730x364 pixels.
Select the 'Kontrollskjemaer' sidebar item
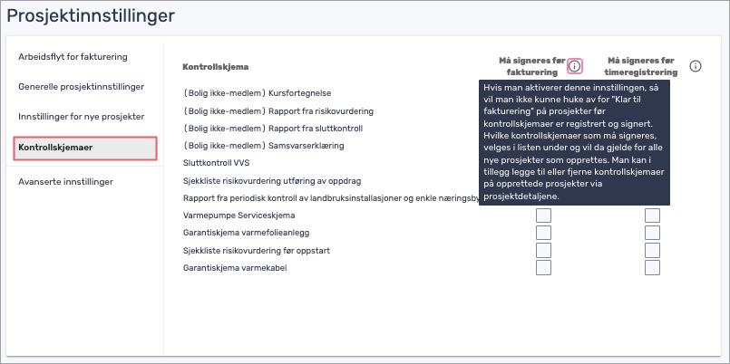tap(85, 148)
